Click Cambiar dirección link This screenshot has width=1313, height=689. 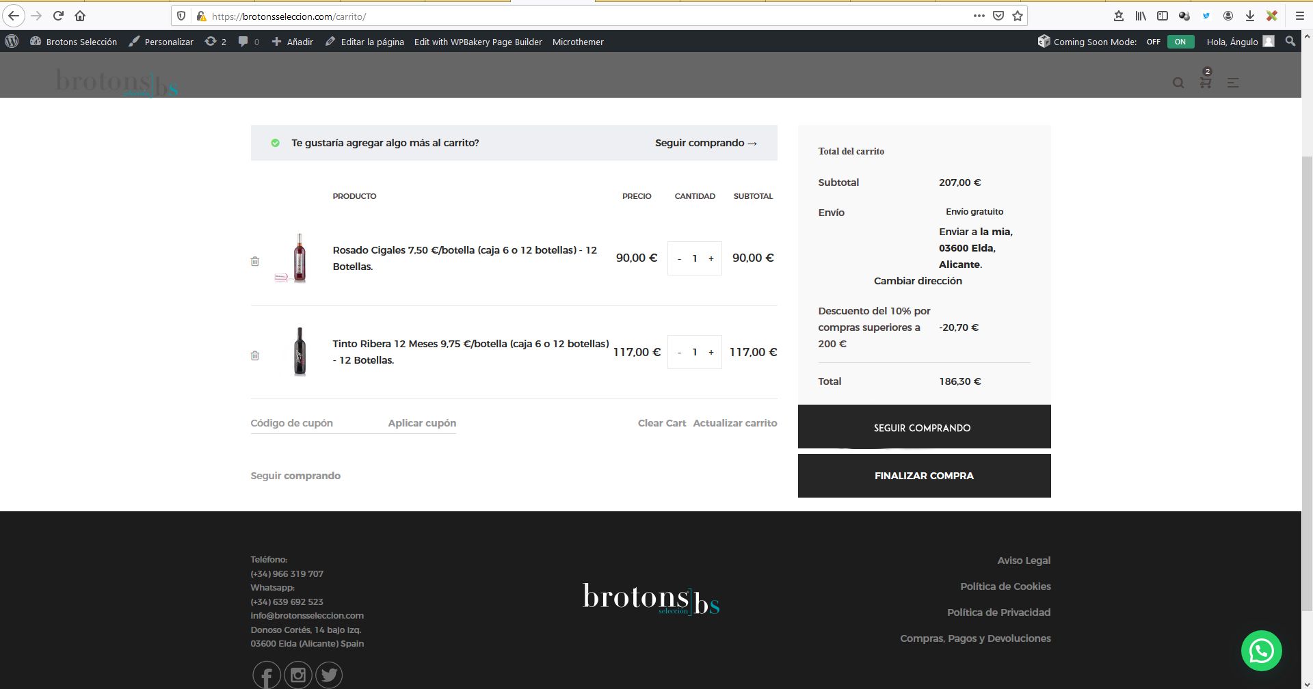tap(918, 281)
